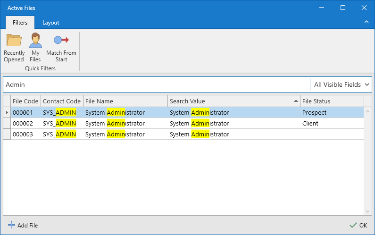Image resolution: width=375 pixels, height=235 pixels.
Task: Sort by the File Code column header
Action: click(25, 101)
